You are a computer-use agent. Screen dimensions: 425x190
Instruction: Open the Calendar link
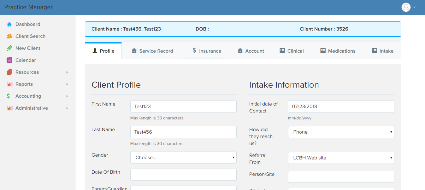tap(26, 60)
